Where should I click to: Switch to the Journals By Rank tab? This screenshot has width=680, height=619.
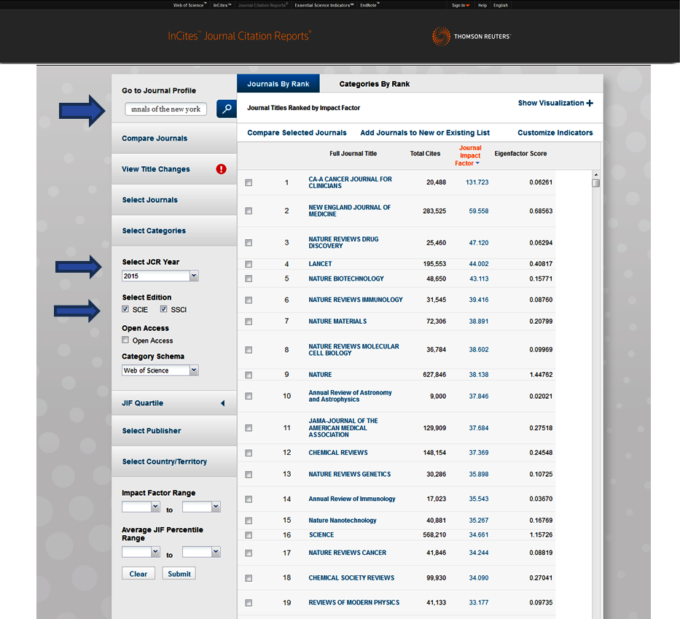[278, 84]
